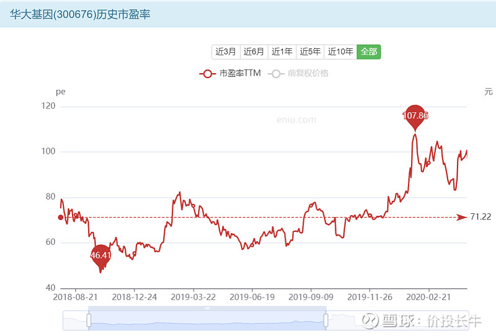Click the 100 y-axis value
Image resolution: width=496 pixels, height=336 pixels.
(48, 151)
